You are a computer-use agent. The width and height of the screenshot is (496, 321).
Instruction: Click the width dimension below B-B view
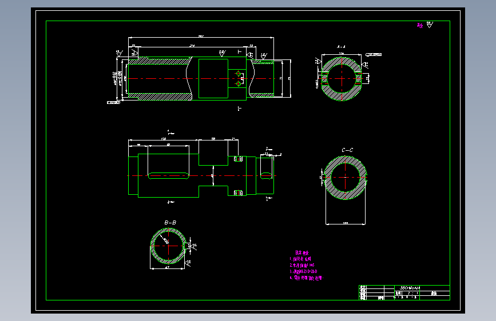tap(168, 268)
